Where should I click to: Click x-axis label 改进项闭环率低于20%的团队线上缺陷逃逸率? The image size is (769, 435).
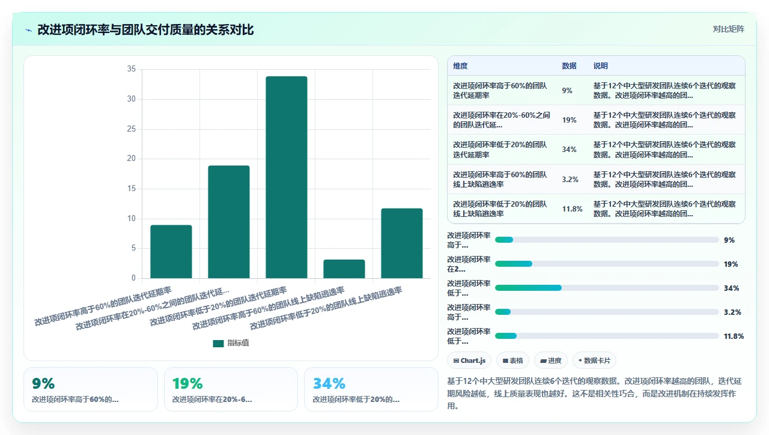click(326, 308)
